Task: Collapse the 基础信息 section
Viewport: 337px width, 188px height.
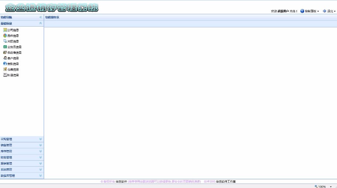Action: (40, 23)
